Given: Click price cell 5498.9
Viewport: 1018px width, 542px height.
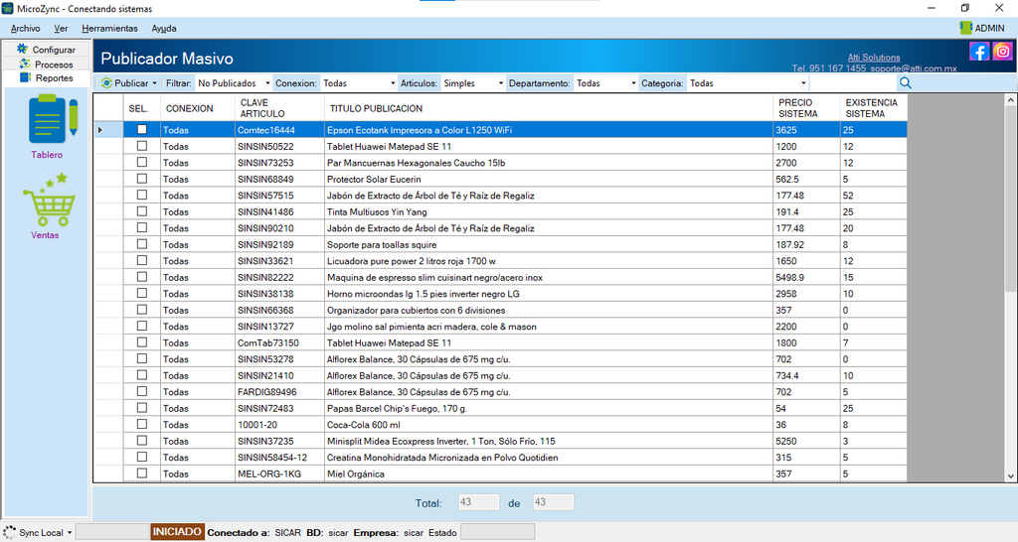Looking at the screenshot, I should (806, 278).
